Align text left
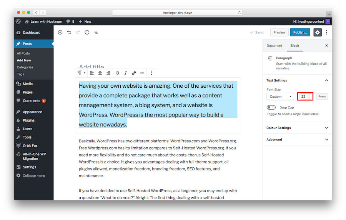This screenshot has width=346, height=220. 92,73
